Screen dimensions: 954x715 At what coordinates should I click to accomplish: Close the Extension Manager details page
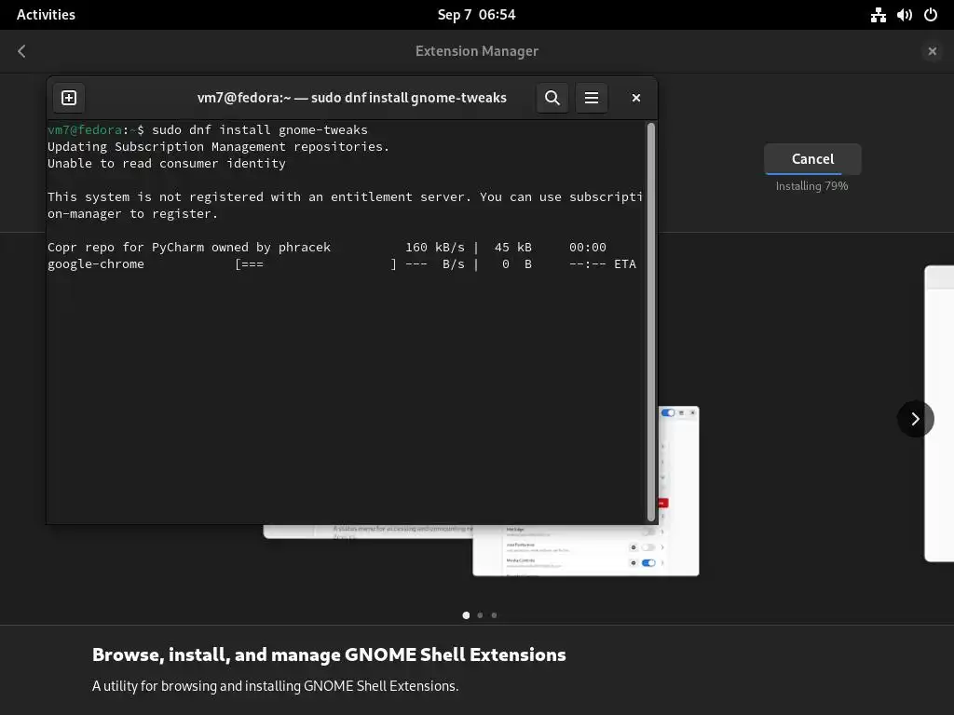[932, 51]
